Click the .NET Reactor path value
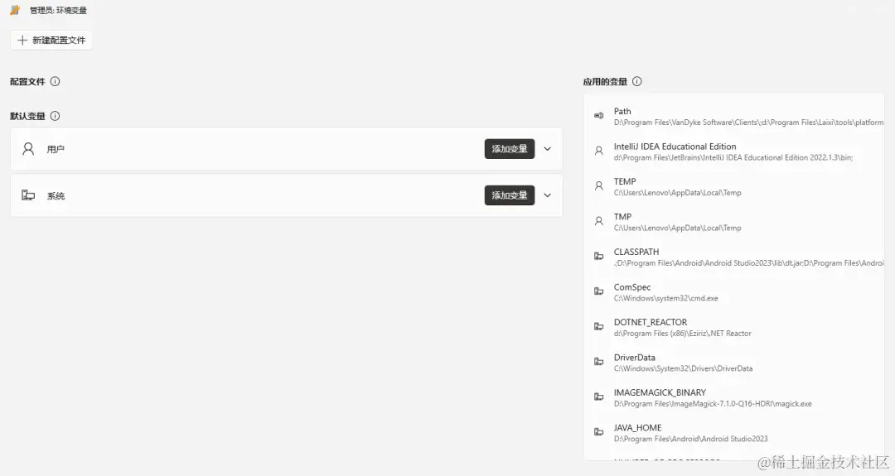 (x=682, y=334)
